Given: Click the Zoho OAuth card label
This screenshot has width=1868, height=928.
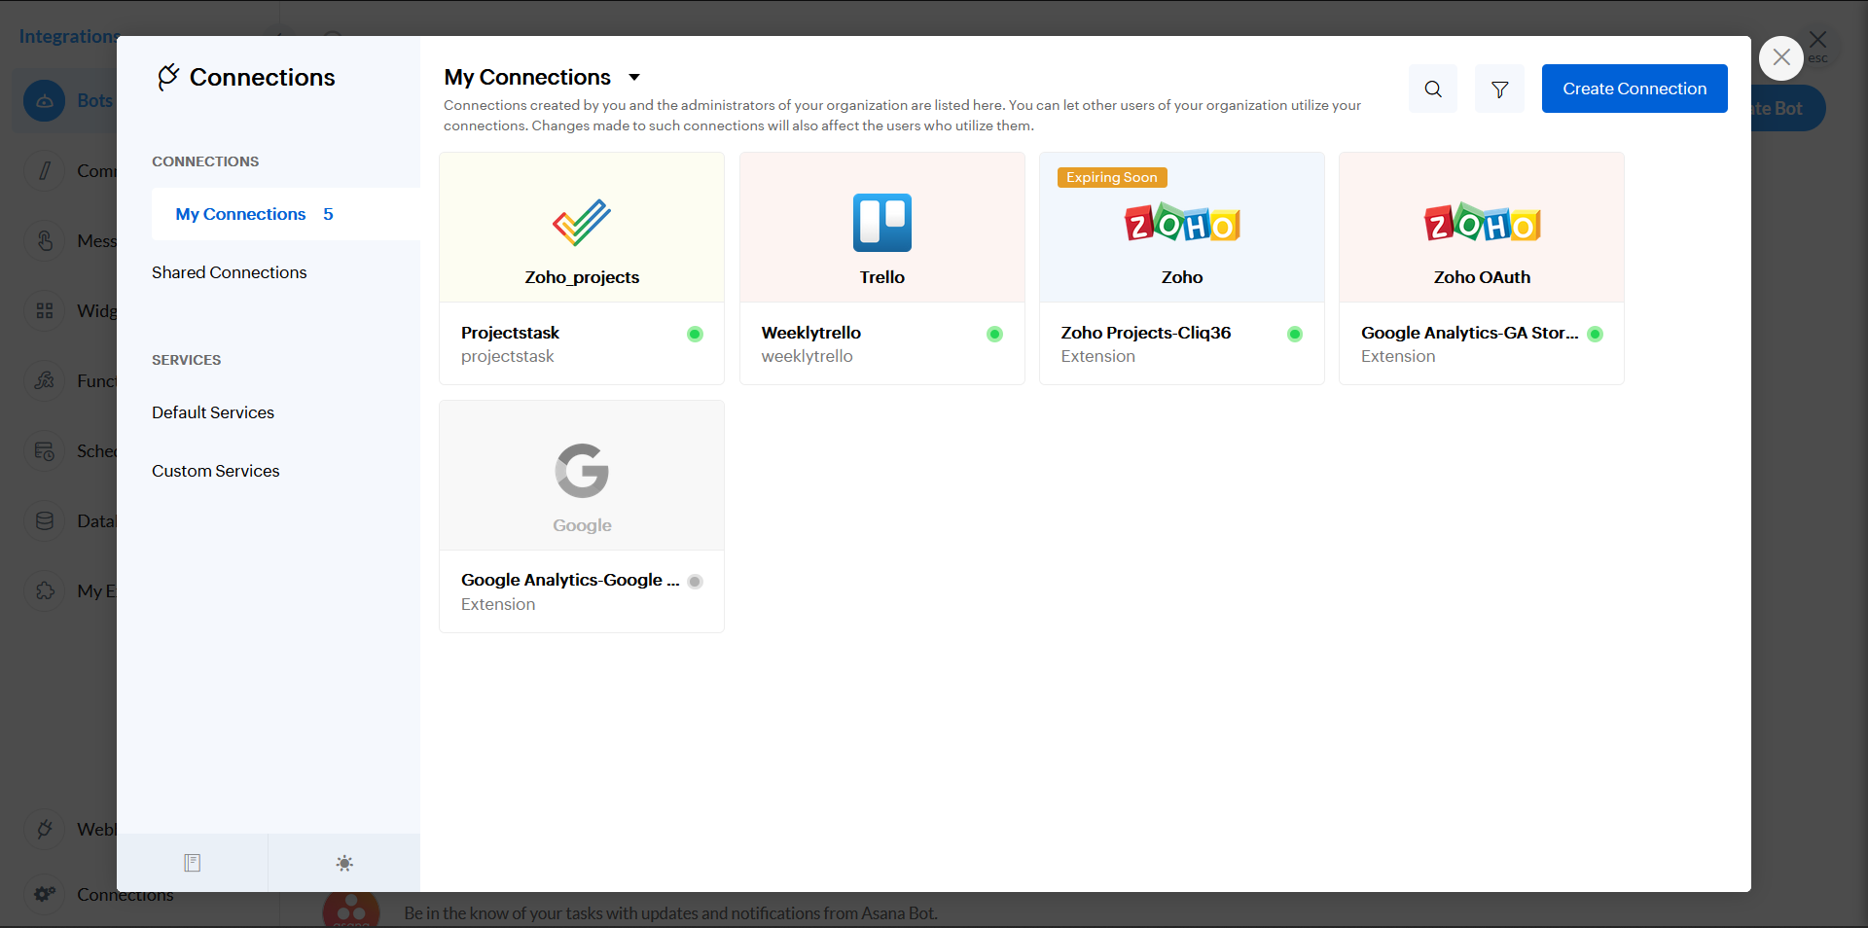Looking at the screenshot, I should 1482,277.
